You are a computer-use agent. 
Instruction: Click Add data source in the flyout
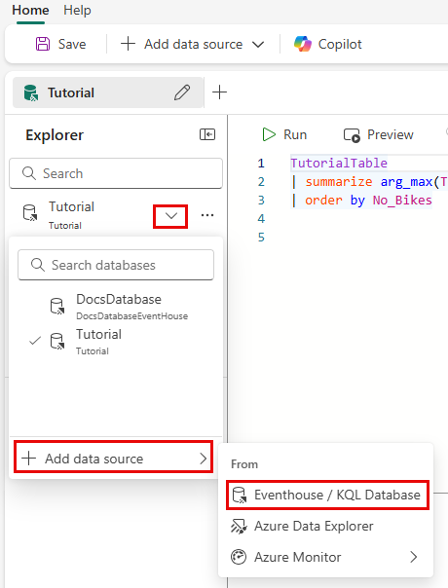click(x=114, y=458)
